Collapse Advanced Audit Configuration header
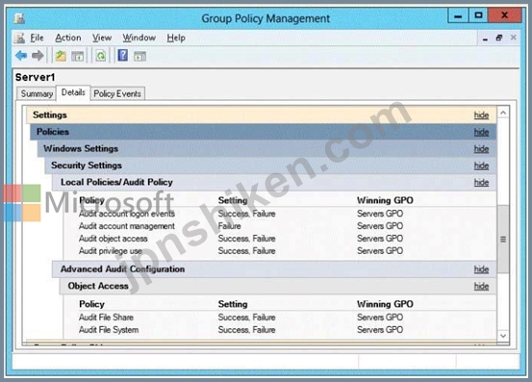532x382 pixels. [274, 269]
